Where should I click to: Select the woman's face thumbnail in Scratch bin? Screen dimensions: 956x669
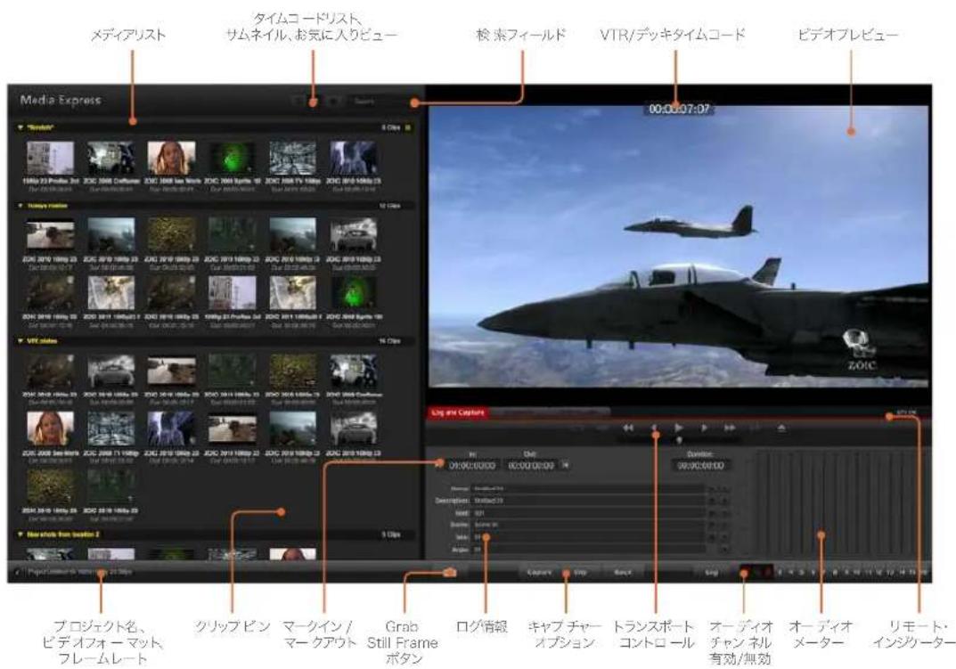171,158
